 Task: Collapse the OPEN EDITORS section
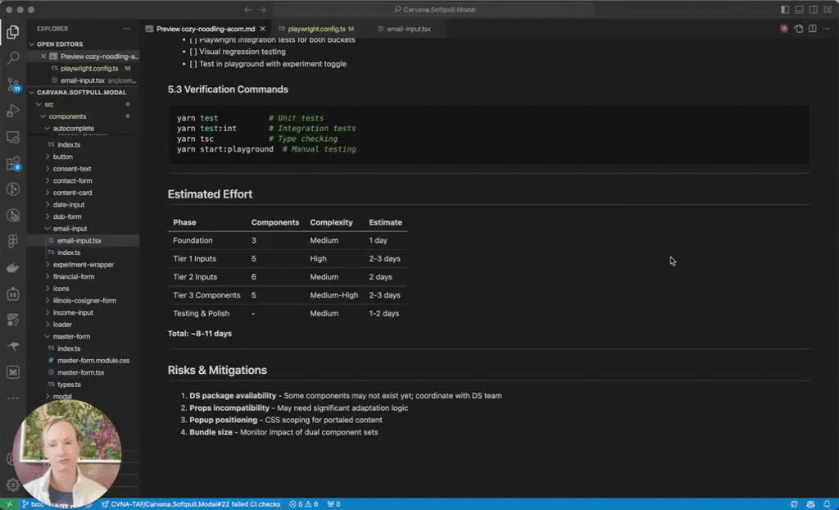(x=59, y=44)
